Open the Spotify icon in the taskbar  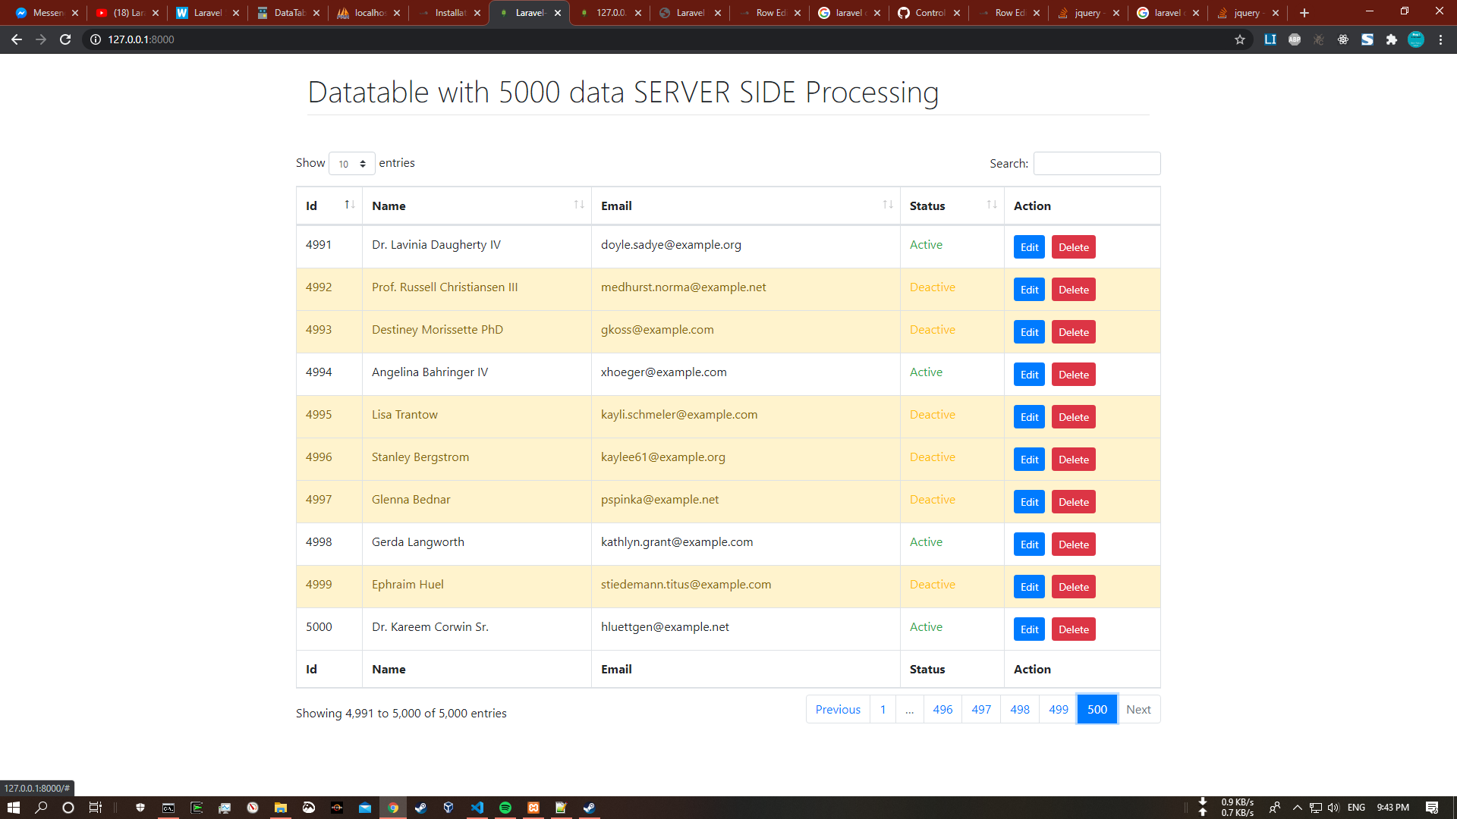[505, 808]
